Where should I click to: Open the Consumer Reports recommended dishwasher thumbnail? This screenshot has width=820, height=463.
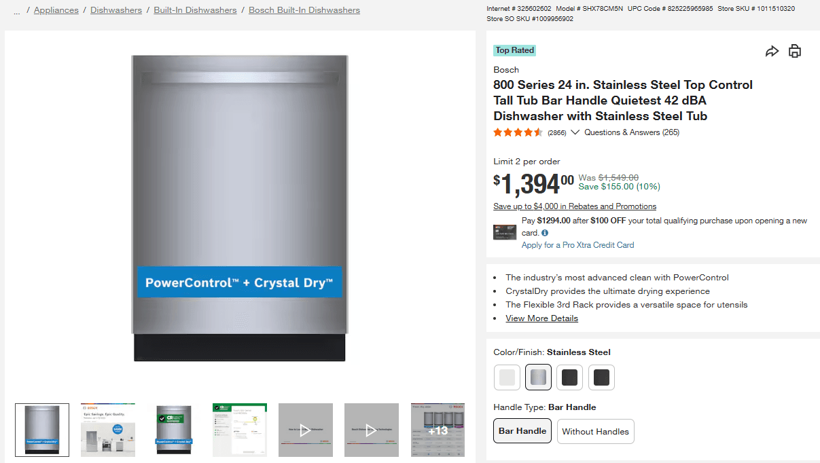pyautogui.click(x=174, y=430)
